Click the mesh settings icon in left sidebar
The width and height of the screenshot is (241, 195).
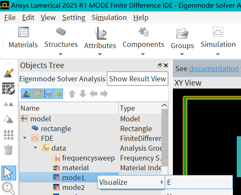[x=9, y=89]
